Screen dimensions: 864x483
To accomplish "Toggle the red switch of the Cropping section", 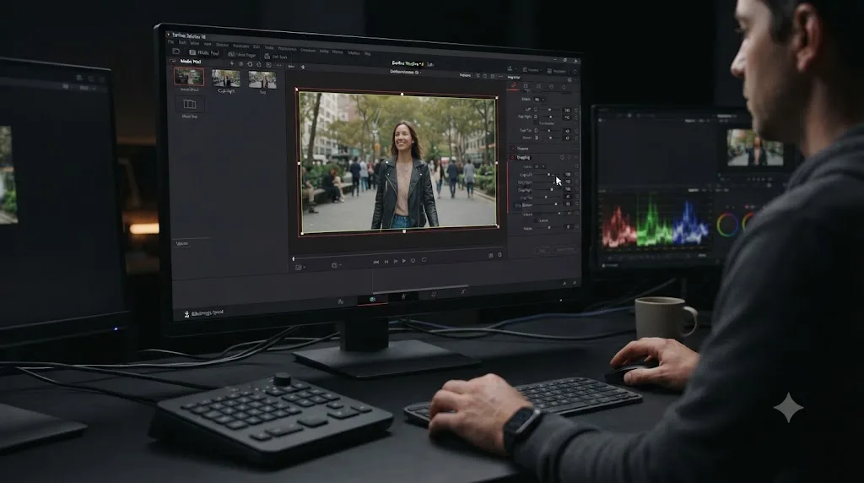I will tap(512, 157).
